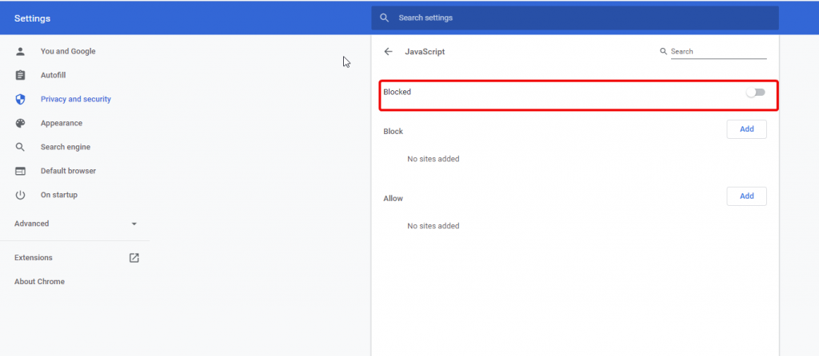This screenshot has width=819, height=356.
Task: Go back using the arrow beside JavaScript
Action: pos(388,52)
